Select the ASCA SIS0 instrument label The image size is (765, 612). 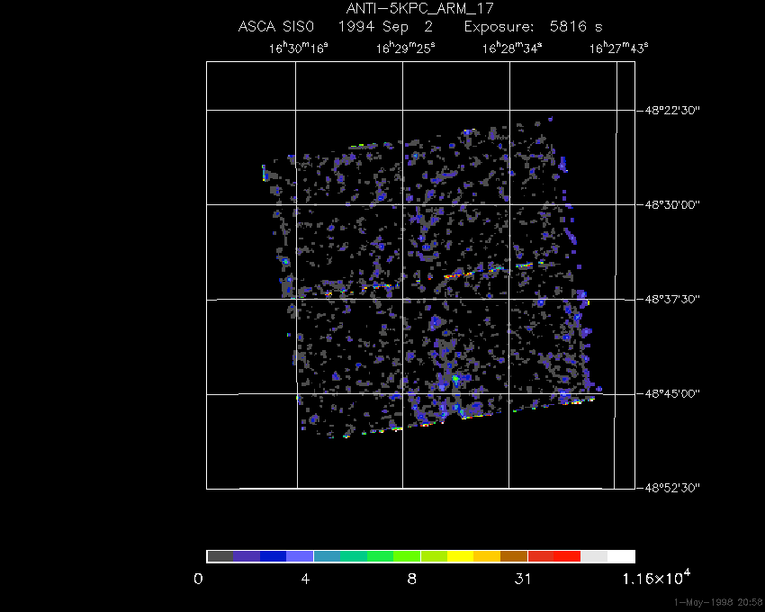[275, 27]
